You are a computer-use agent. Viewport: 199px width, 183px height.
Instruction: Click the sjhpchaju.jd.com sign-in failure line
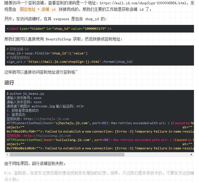[x=38, y=119]
